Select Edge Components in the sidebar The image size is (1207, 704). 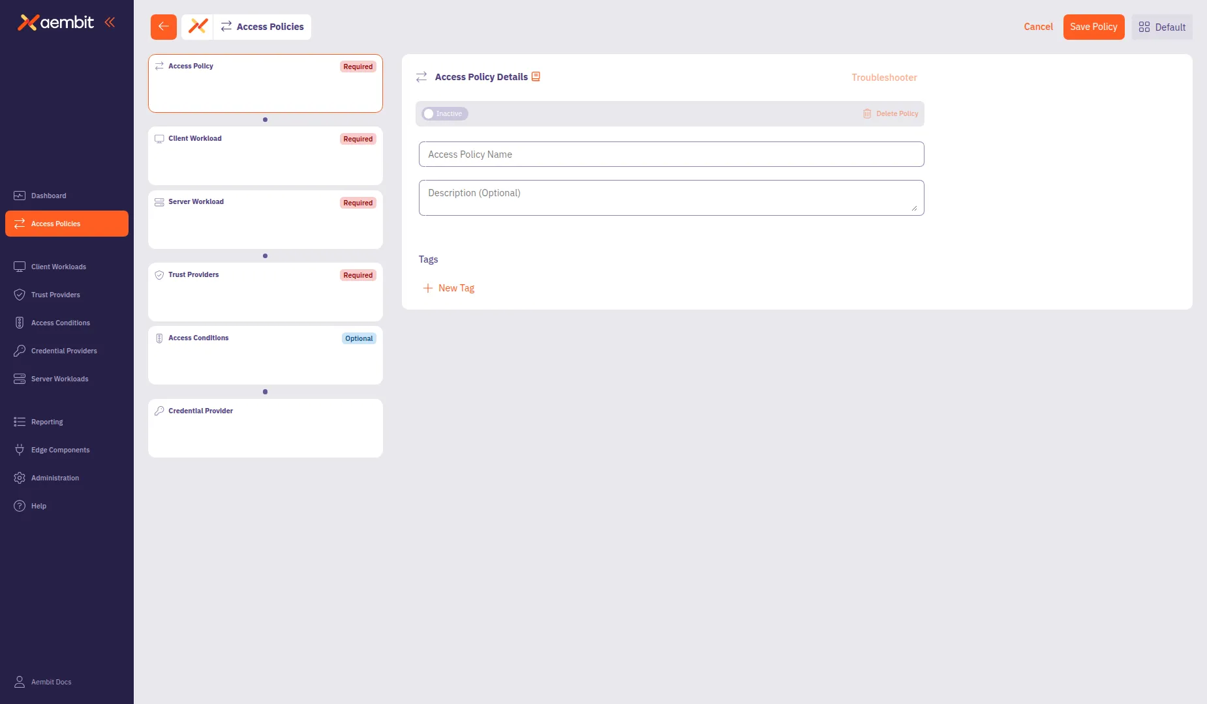pos(60,450)
